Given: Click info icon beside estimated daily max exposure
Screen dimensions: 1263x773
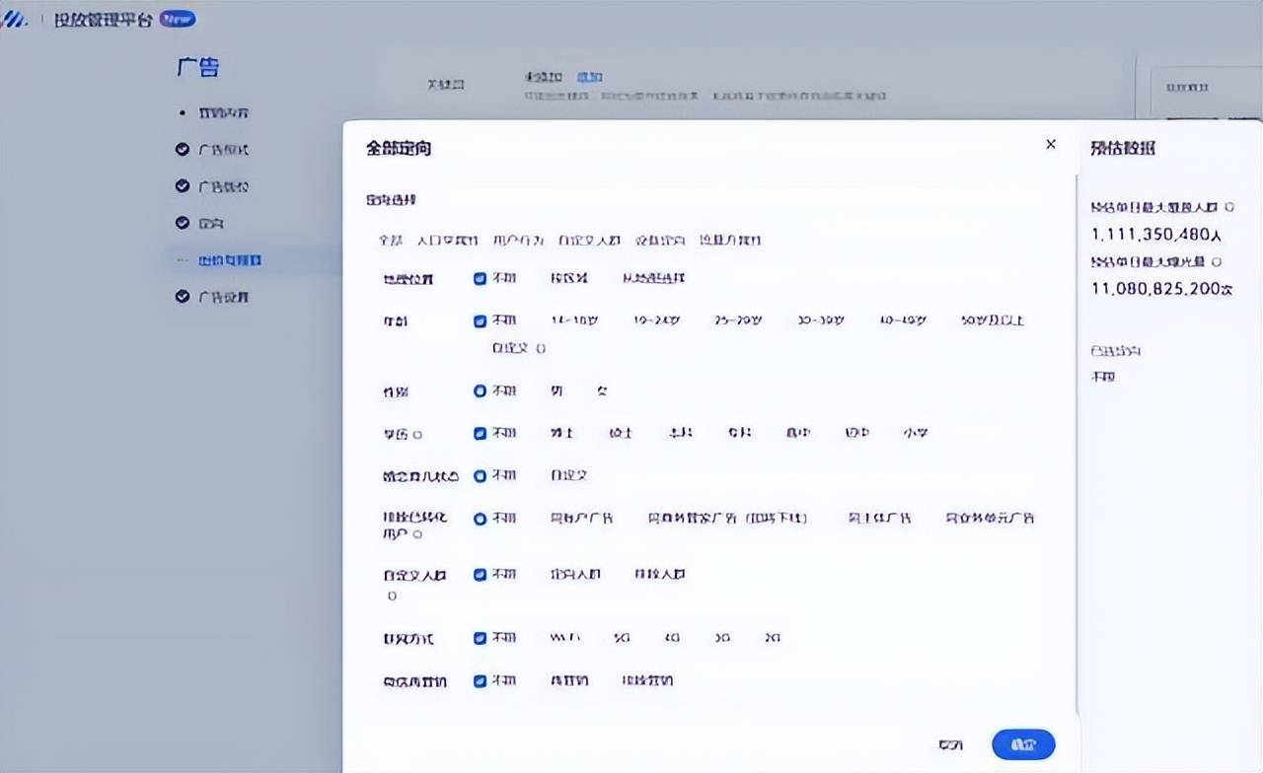Looking at the screenshot, I should (1216, 262).
